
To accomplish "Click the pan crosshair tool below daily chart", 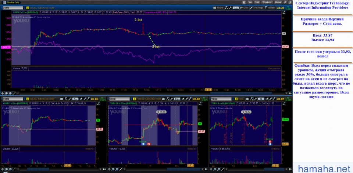I will (211, 169).
